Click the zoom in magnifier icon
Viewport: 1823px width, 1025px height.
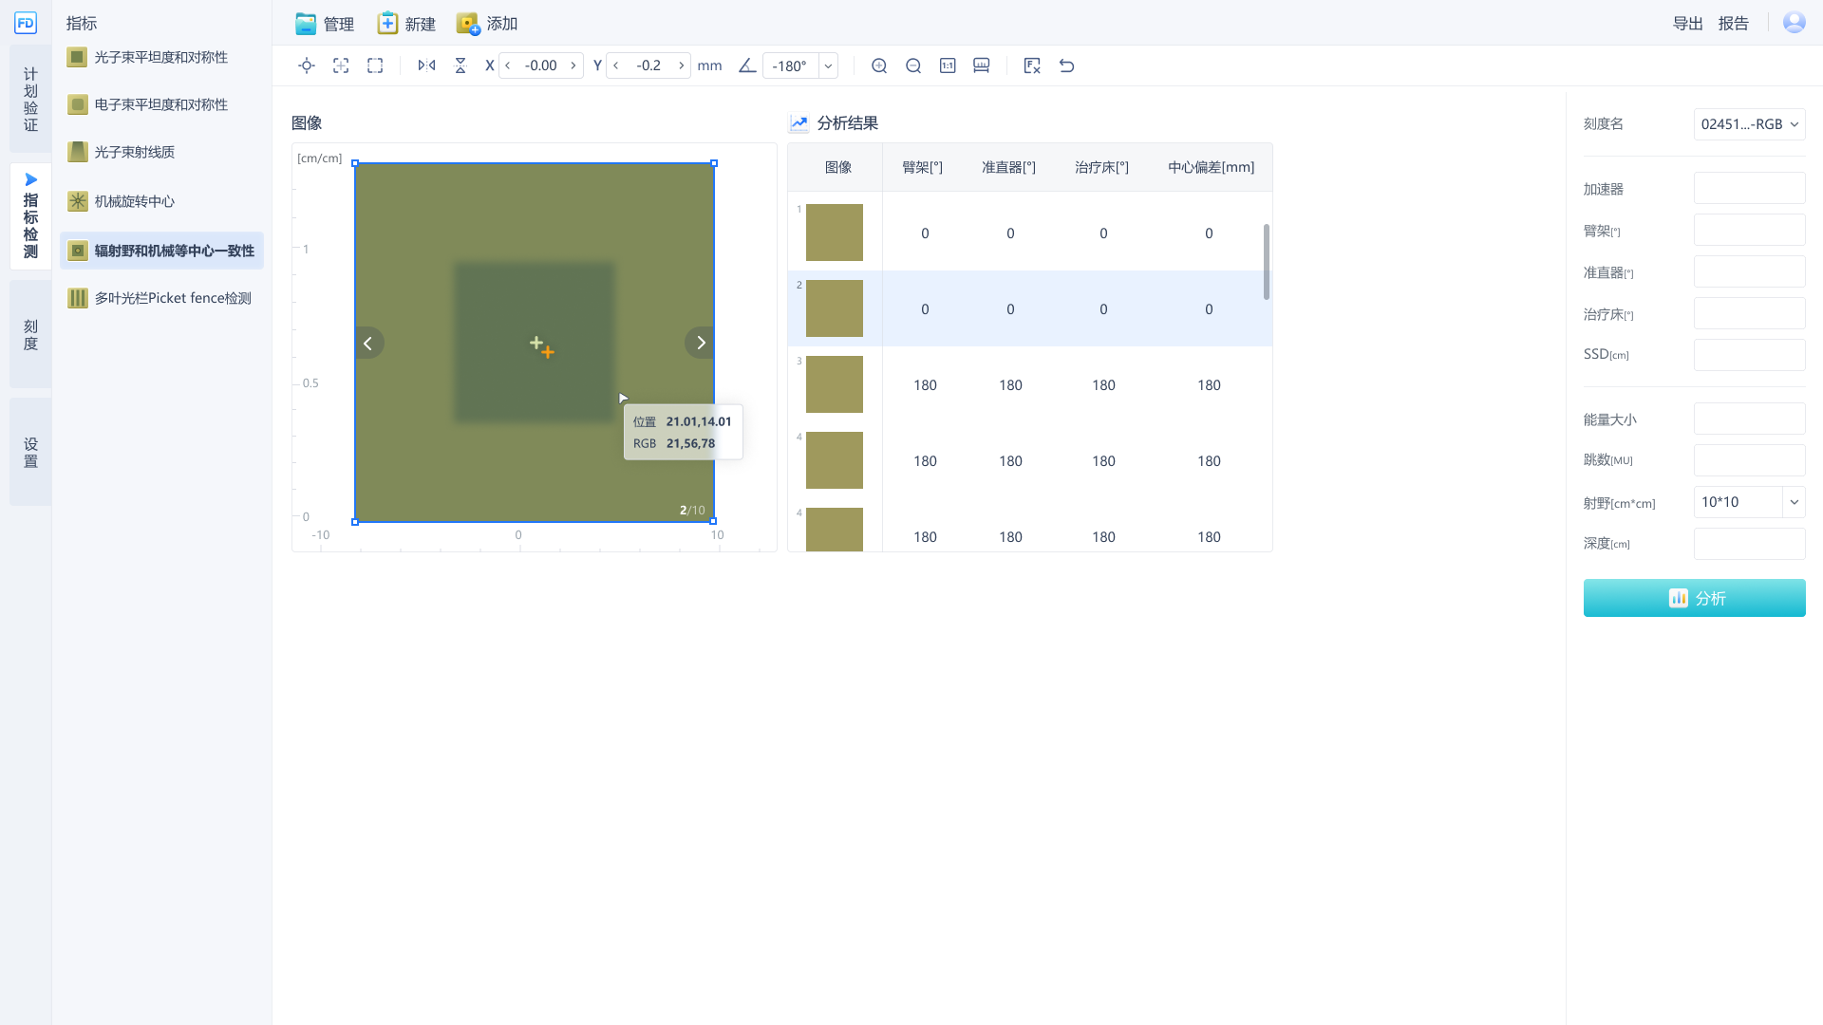[x=879, y=65]
